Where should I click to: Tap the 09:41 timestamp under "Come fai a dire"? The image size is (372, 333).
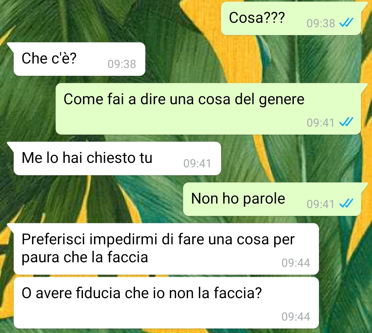320,123
